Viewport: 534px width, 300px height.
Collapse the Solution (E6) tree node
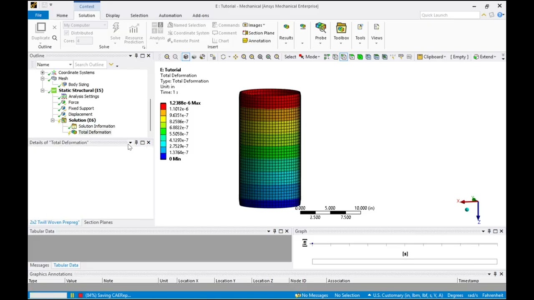click(53, 120)
